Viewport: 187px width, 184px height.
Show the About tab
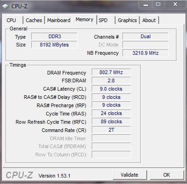click(149, 20)
